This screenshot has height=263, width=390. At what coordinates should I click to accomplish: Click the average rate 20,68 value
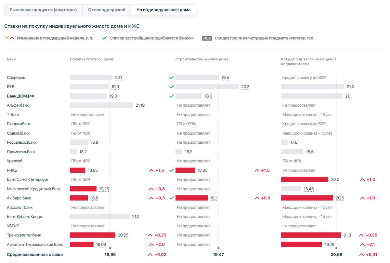pos(336,255)
